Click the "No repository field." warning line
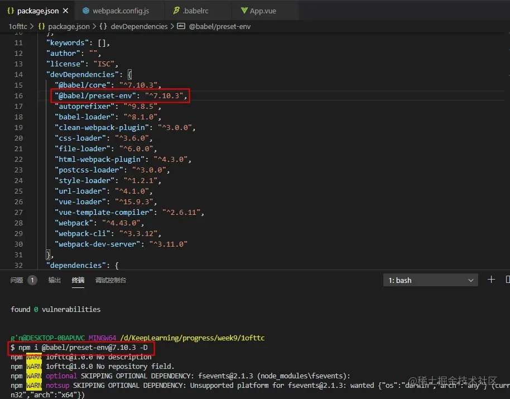The height and width of the screenshot is (399, 510). (x=135, y=367)
